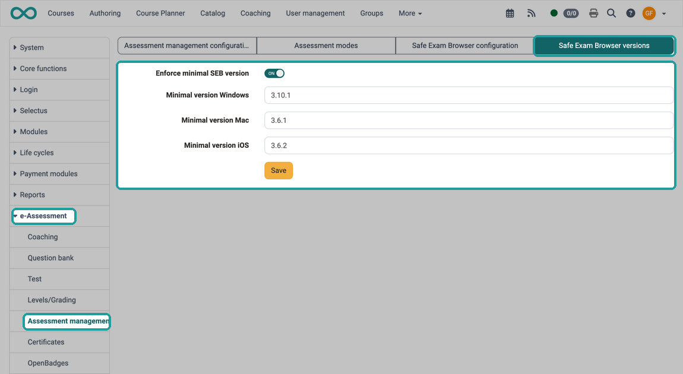Click the Minimal version Windows field
Viewport: 683px width, 374px height.
coord(469,96)
